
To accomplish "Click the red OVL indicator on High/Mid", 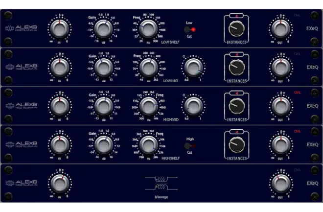I will coord(297,93).
